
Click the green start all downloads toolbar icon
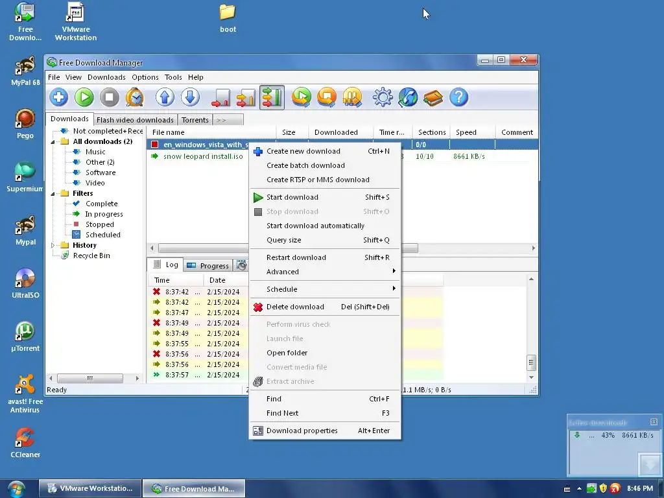pyautogui.click(x=302, y=98)
